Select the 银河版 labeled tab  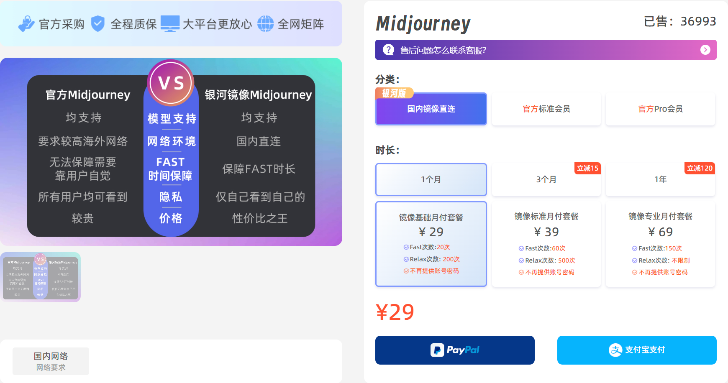coord(395,93)
